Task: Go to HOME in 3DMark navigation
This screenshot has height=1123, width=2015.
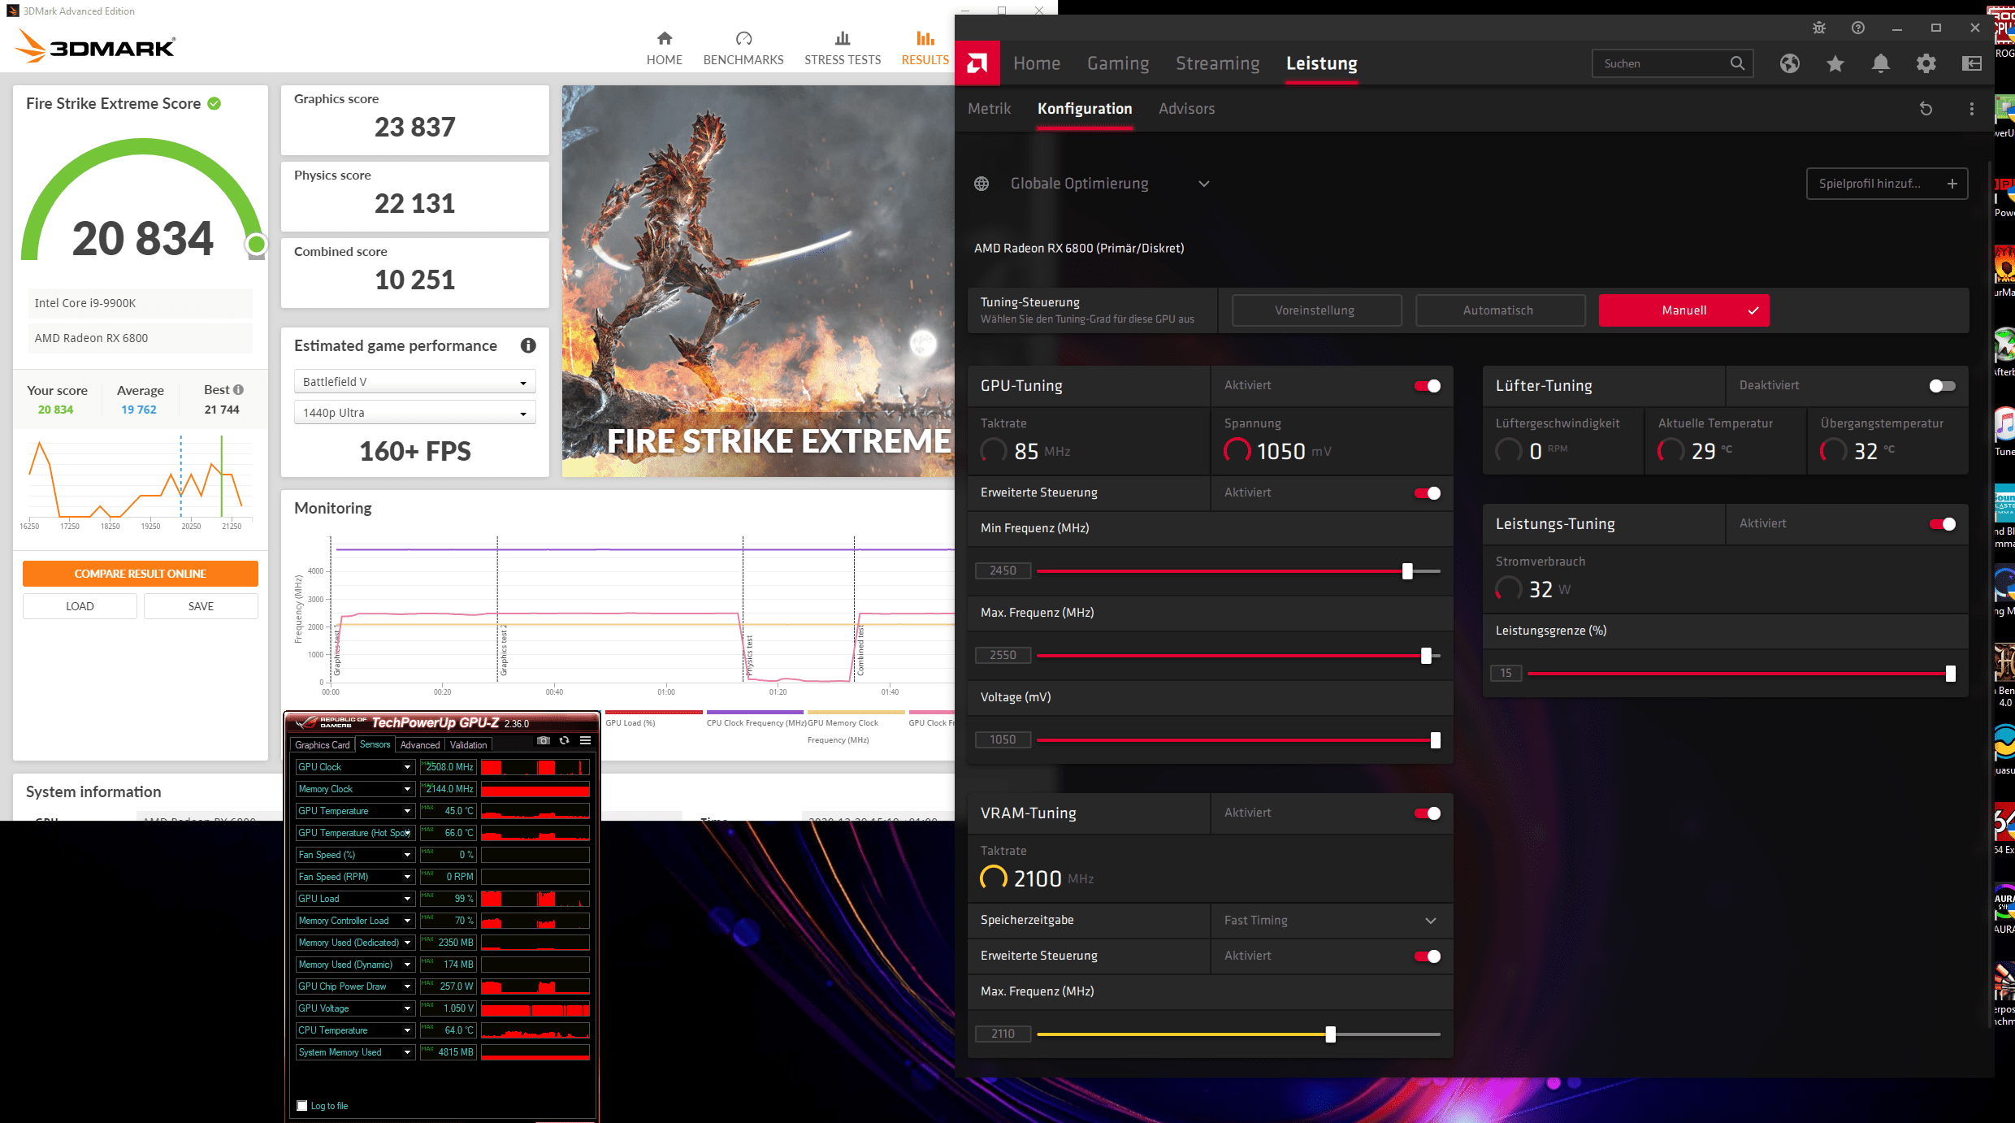Action: (664, 49)
